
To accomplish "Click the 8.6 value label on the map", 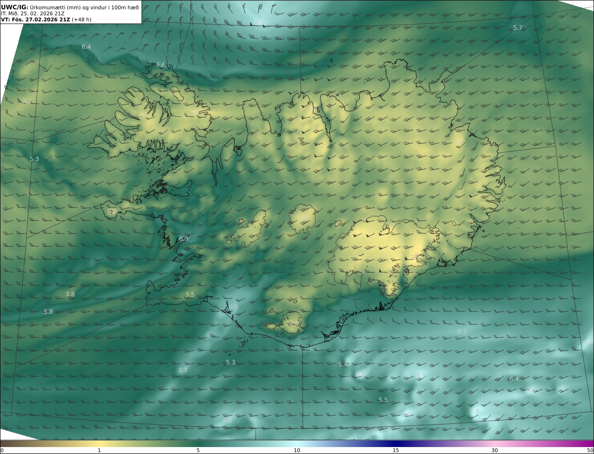I will click(x=227, y=421).
